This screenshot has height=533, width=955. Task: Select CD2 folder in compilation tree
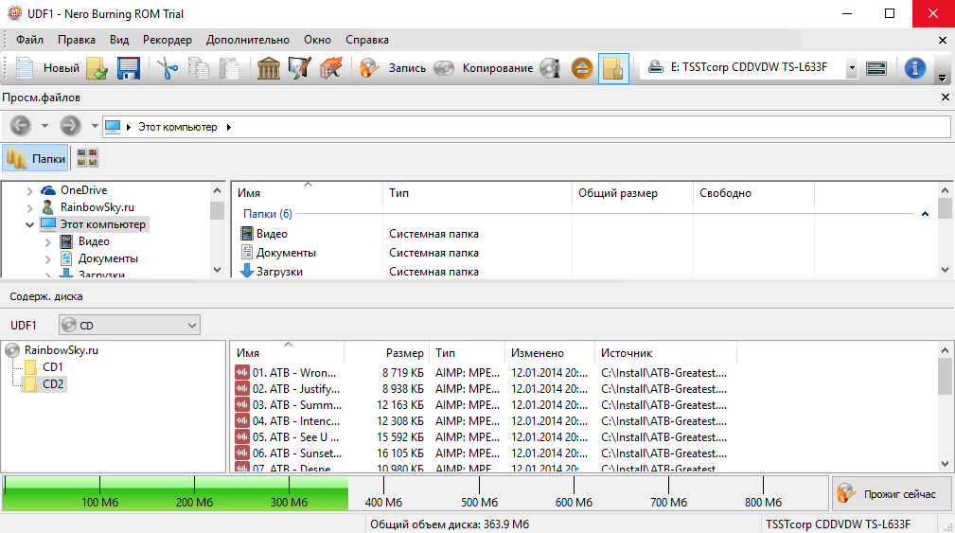(x=52, y=384)
